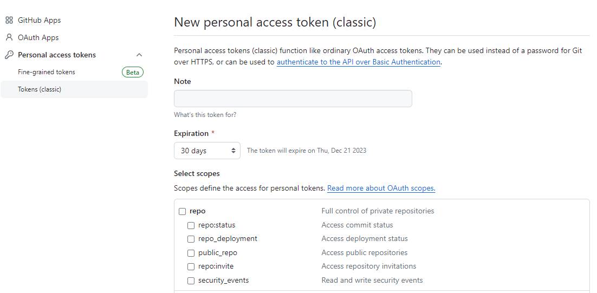Viewport: 597px width, 293px height.
Task: Click the up-down arrows in the Expiration select
Action: (233, 151)
